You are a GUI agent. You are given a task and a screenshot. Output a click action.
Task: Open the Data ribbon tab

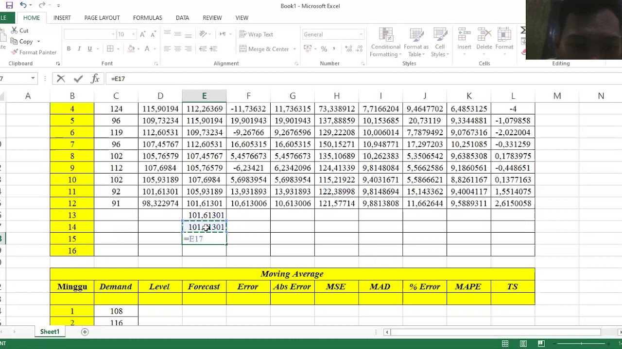click(183, 18)
